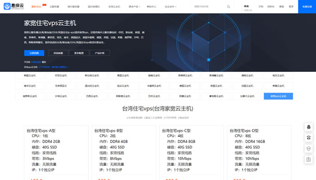316x180 pixels.
Task: Click the orange 最新活动 nav link
Action: tap(36, 7)
